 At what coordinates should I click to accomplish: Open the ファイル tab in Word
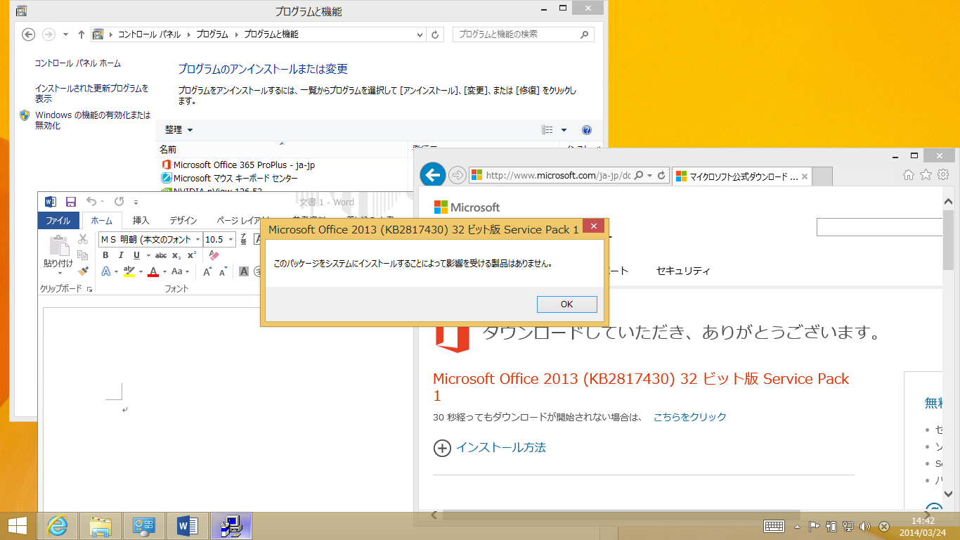(x=58, y=221)
